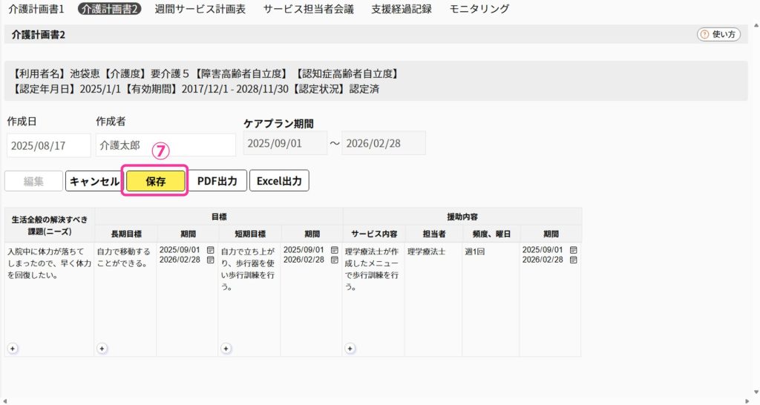Viewport: 760px width, 405px height.
Task: Open calendar for long-term goal start date
Action: tap(210, 250)
